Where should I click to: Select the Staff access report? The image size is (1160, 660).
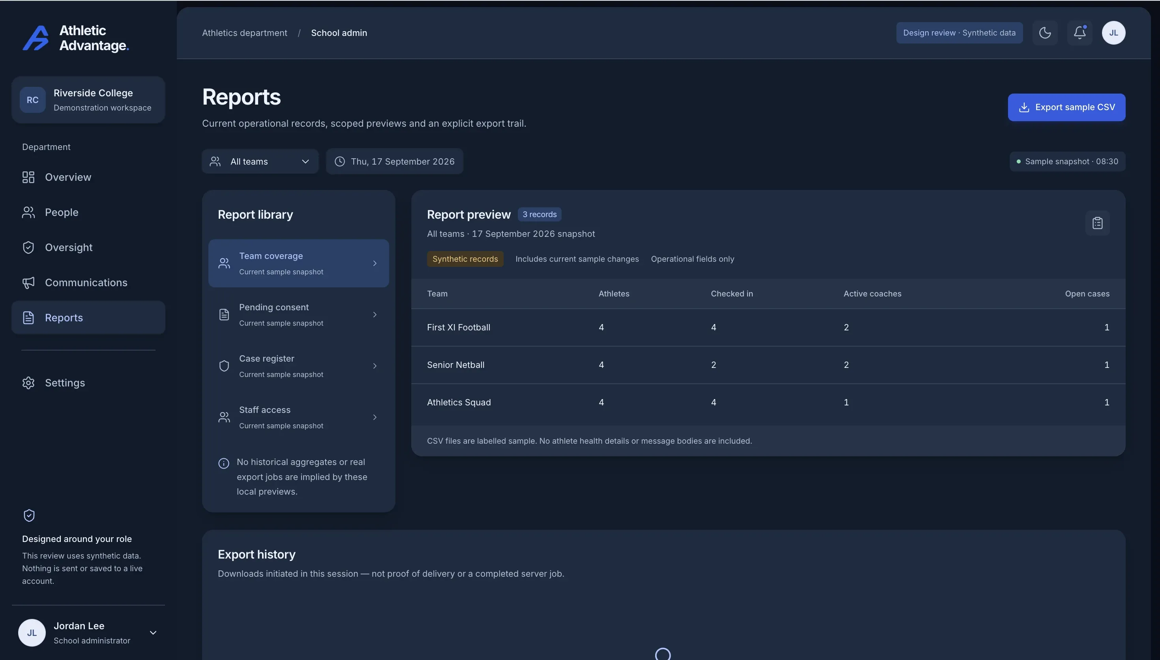tap(299, 417)
